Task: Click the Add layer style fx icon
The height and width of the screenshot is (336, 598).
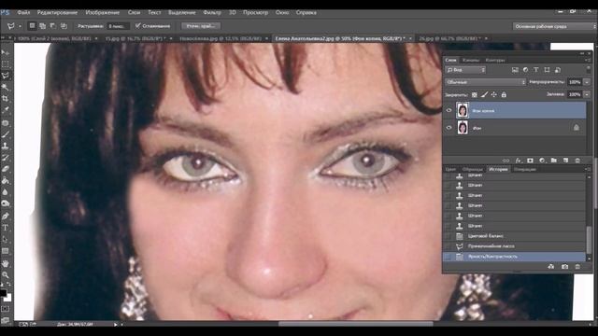Action: 518,161
